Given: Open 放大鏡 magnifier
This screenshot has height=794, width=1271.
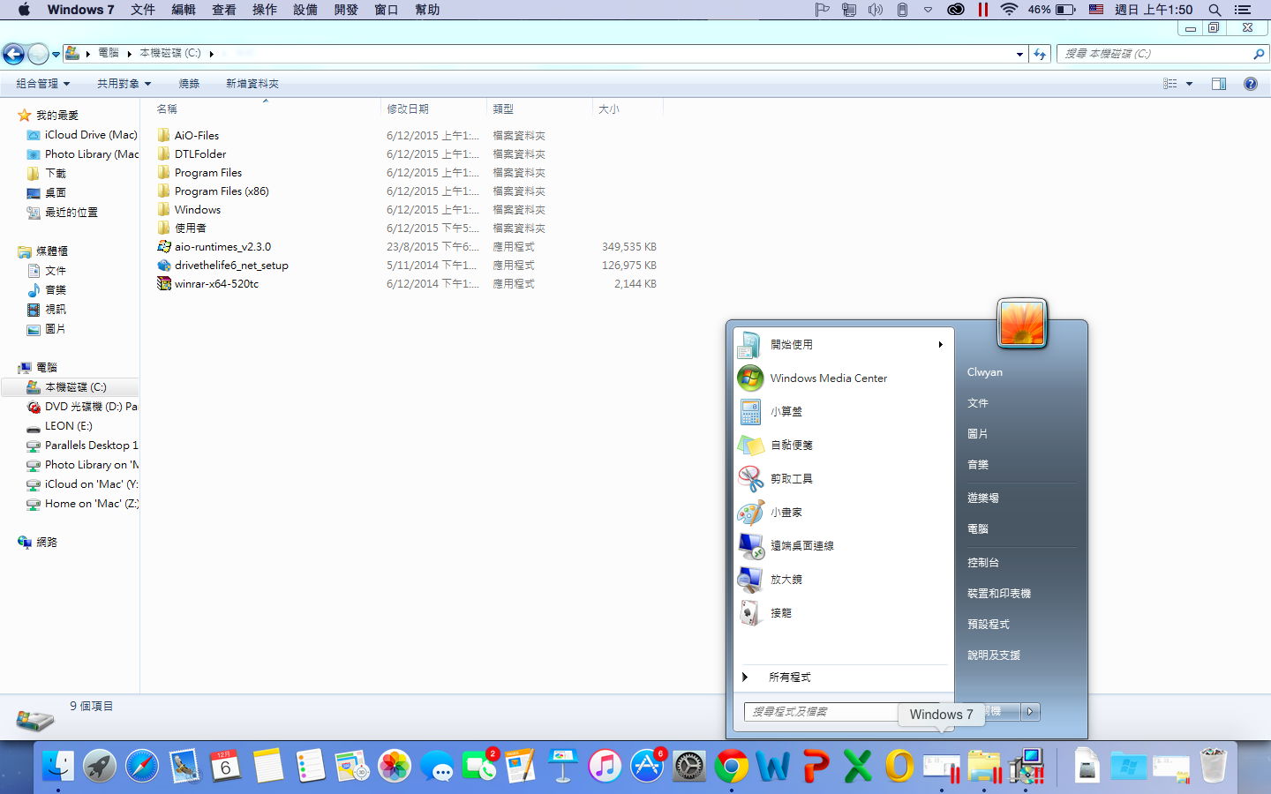Looking at the screenshot, I should (x=786, y=580).
